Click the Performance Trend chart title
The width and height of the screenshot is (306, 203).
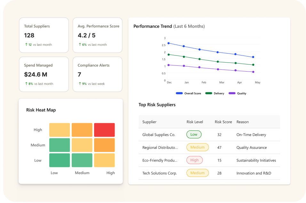pos(169,26)
